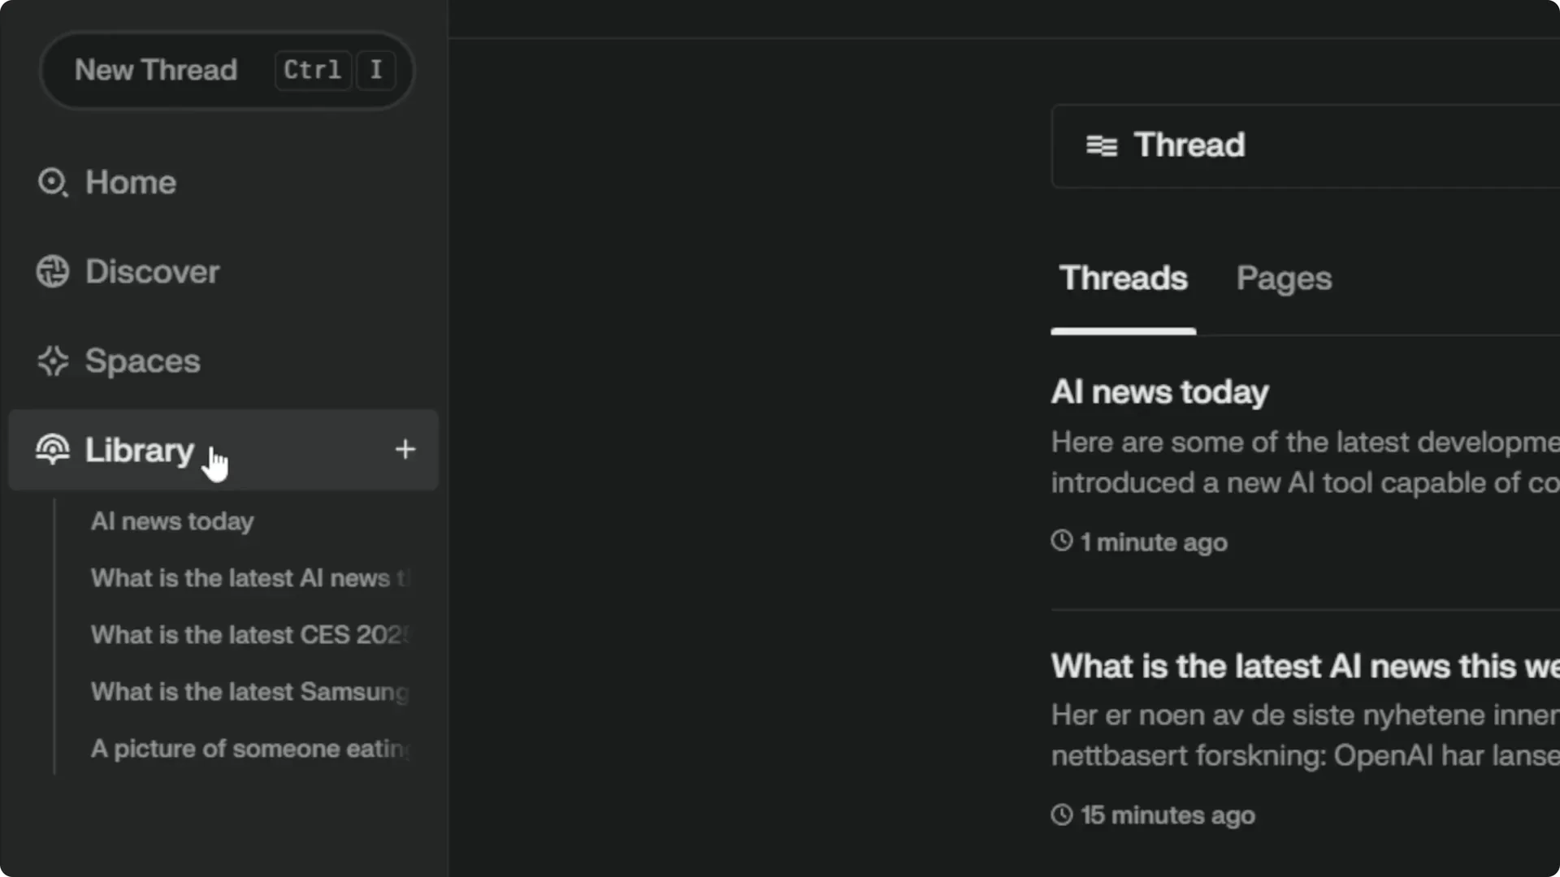Select 'A picture of someone eating' thread
The width and height of the screenshot is (1560, 877).
pos(249,748)
